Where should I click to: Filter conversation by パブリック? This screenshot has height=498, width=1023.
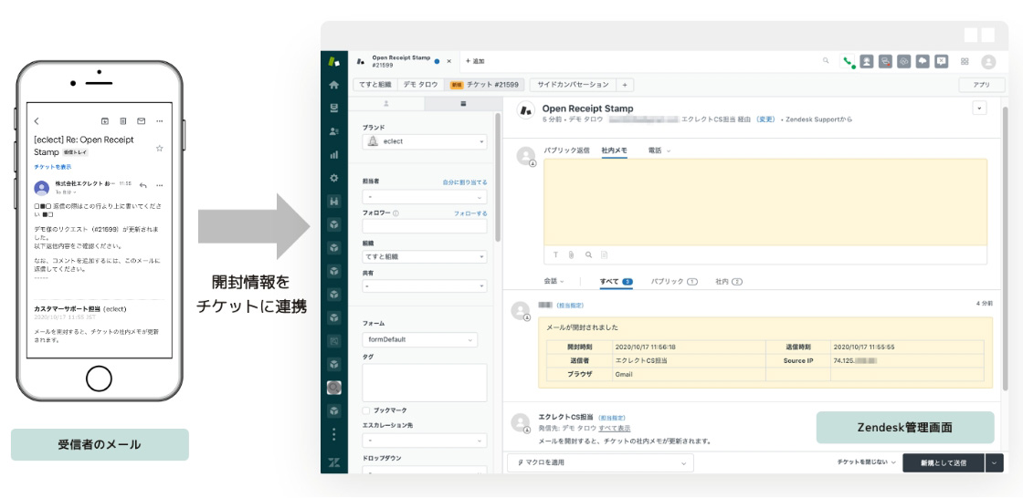pos(674,282)
